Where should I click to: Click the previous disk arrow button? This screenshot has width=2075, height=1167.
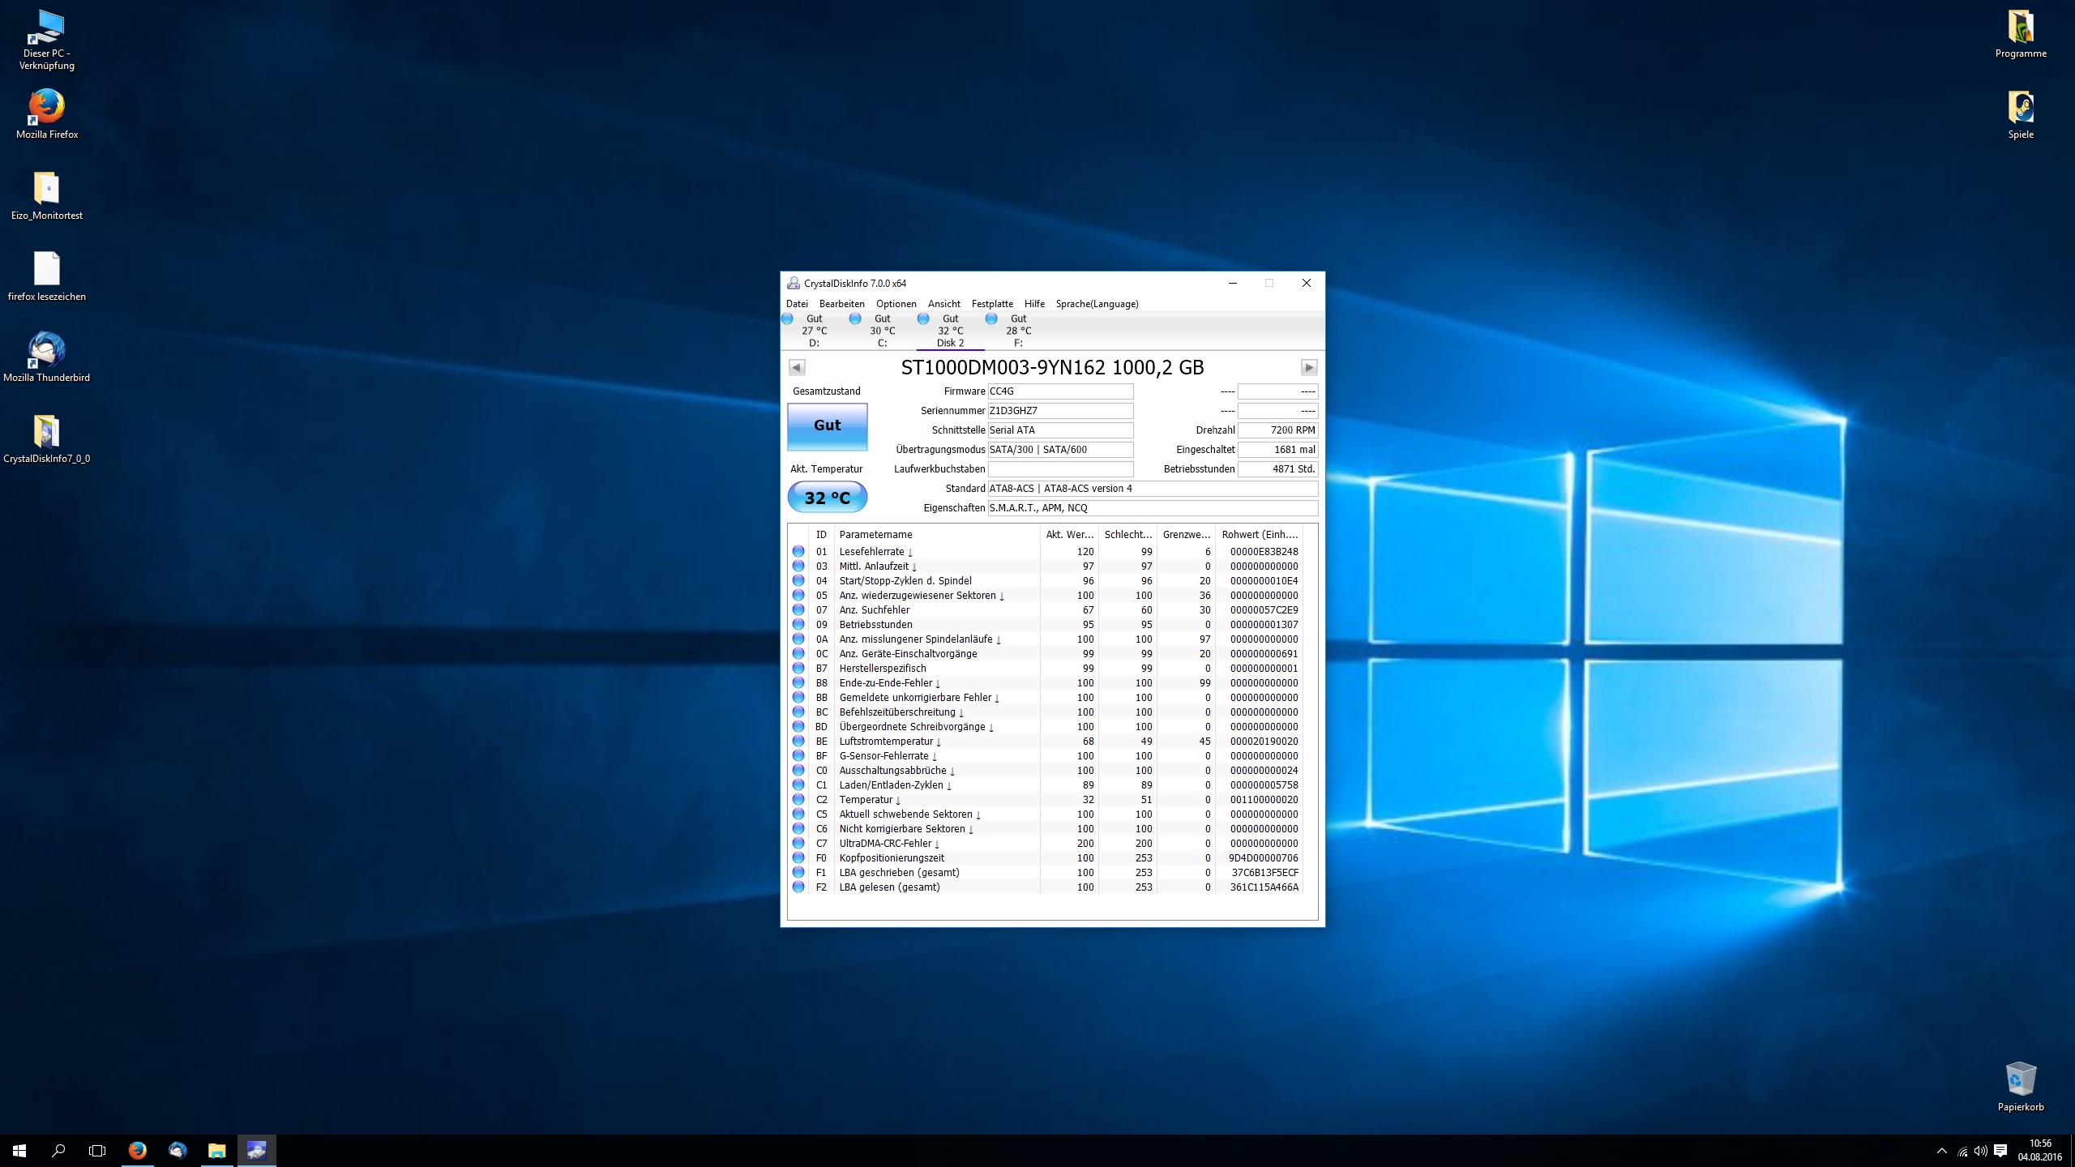pyautogui.click(x=797, y=367)
